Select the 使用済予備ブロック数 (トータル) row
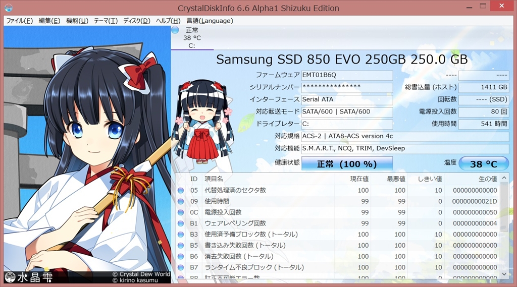Screen dimensions: 517x287 pos(338,234)
